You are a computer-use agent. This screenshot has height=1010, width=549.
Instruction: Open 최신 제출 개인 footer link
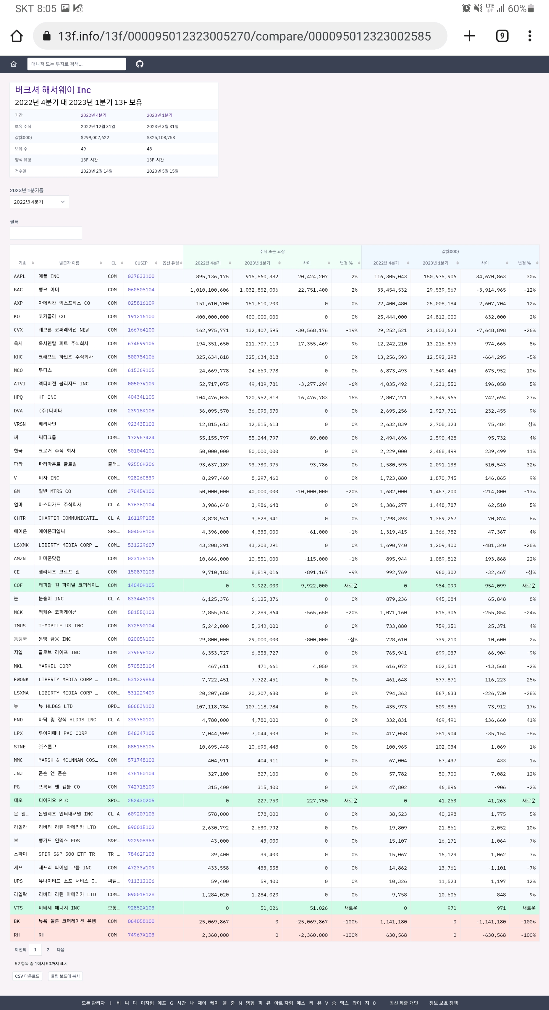click(404, 1003)
